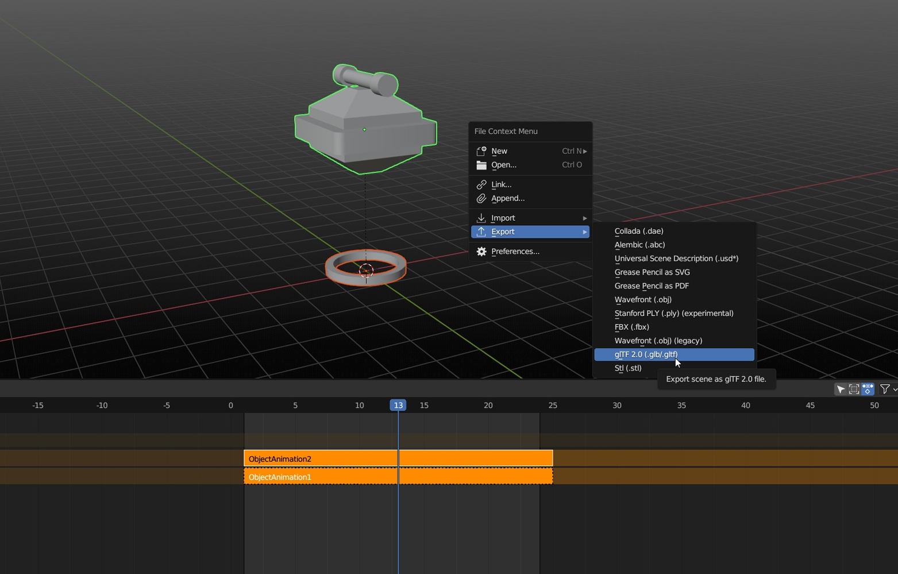The width and height of the screenshot is (898, 574).
Task: Click the FBX (.fbx) export entry
Action: point(631,326)
